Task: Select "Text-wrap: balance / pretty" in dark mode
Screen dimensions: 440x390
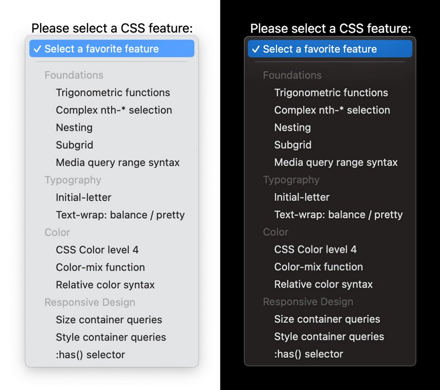Action: pos(339,215)
